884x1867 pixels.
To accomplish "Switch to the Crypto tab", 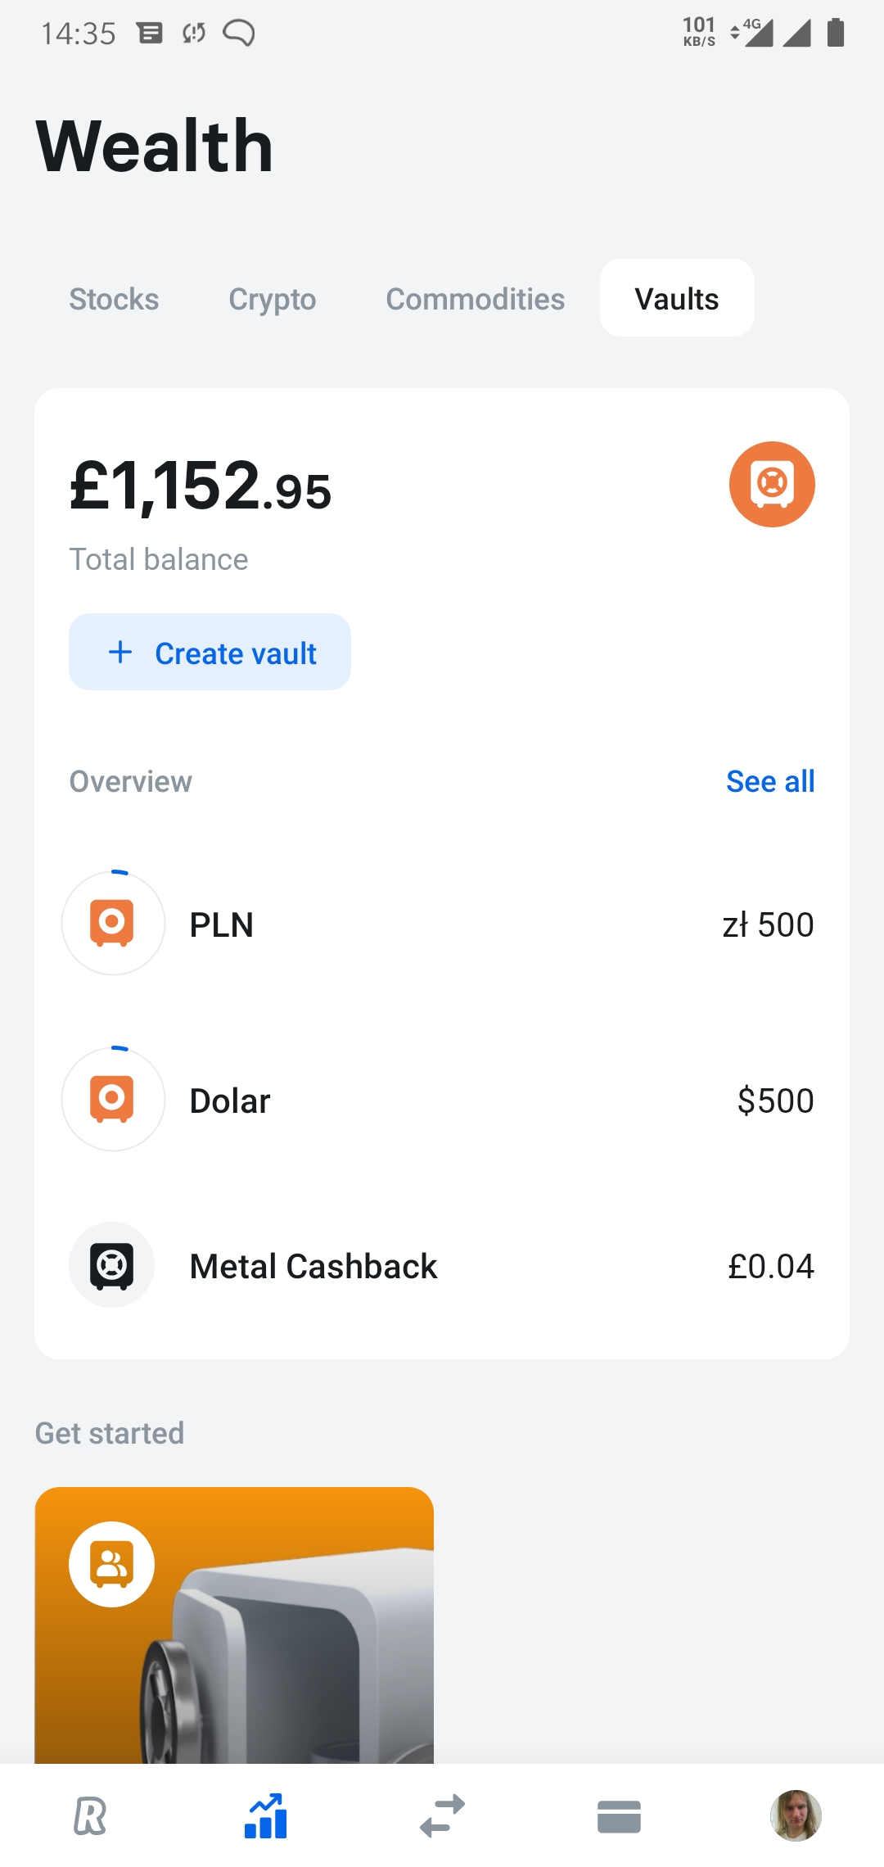I will pos(272,299).
